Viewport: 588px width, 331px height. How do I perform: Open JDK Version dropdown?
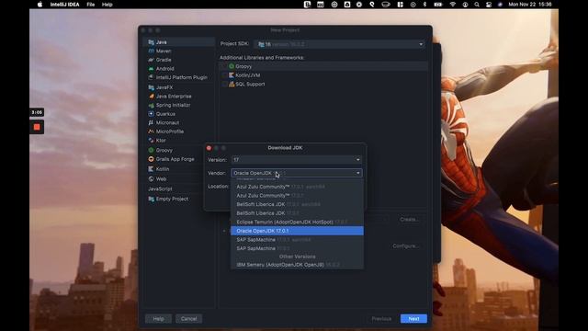point(297,160)
